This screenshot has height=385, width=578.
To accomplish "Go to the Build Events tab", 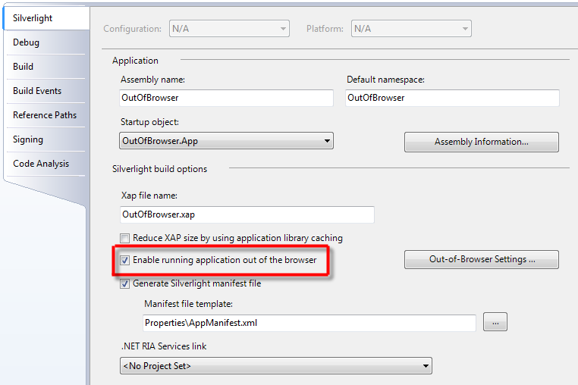I will pos(46,91).
